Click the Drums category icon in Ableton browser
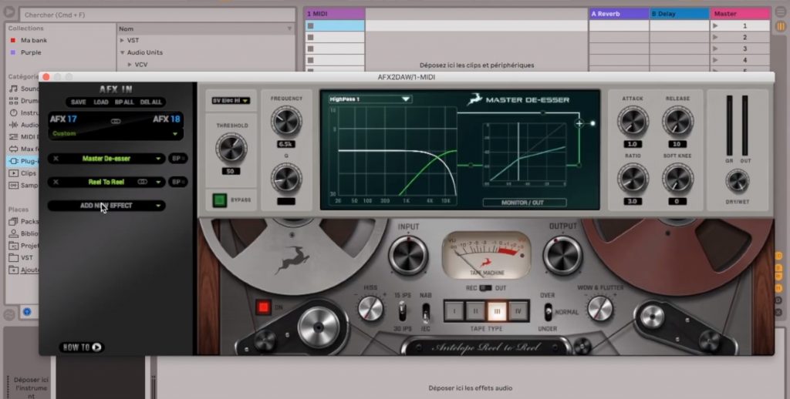 tap(14, 101)
